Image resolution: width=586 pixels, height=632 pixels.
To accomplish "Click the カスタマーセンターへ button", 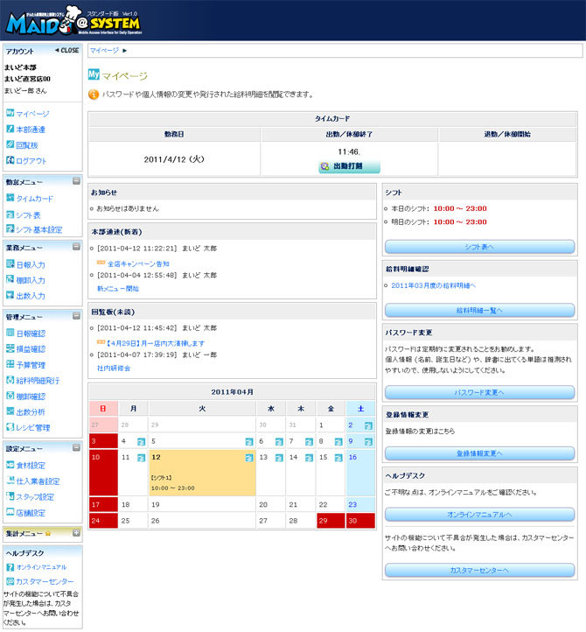I will click(479, 570).
